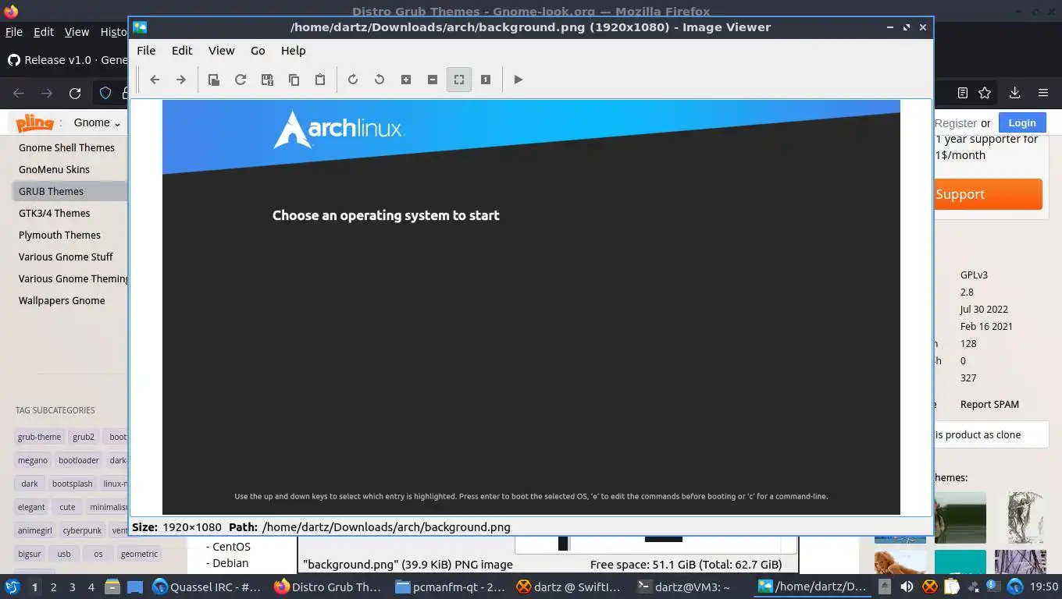Select the bootloader tag

(x=78, y=460)
